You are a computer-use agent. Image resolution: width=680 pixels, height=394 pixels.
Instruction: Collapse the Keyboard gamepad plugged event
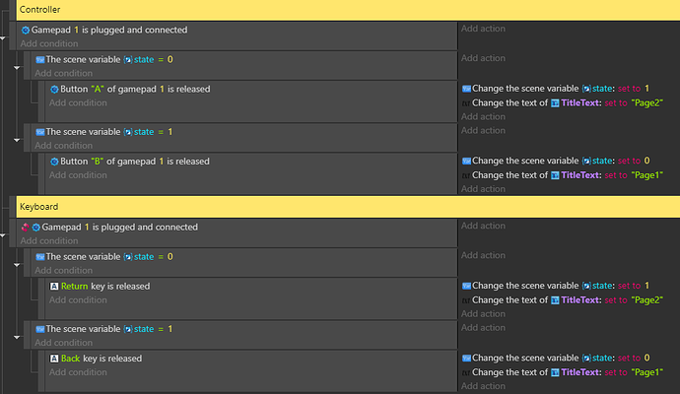click(x=4, y=237)
